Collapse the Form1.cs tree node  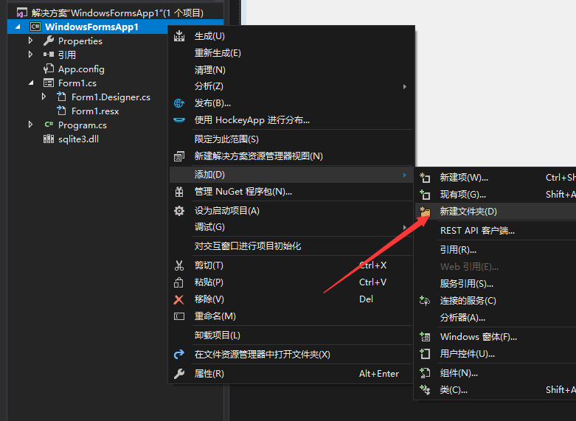click(31, 83)
